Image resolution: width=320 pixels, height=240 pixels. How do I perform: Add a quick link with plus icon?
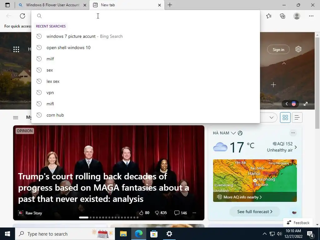click(273, 85)
